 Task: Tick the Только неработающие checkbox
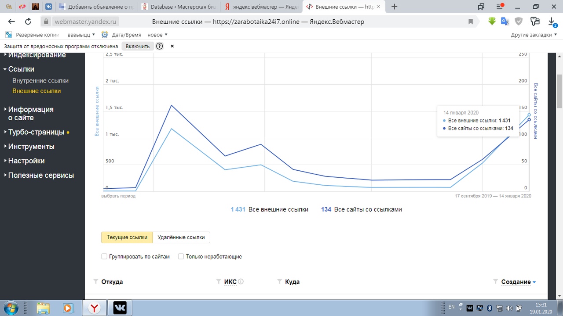coord(181,256)
